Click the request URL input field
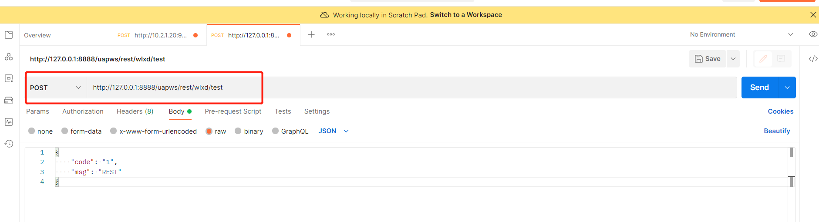Screen dimensions: 819x222 411,87
